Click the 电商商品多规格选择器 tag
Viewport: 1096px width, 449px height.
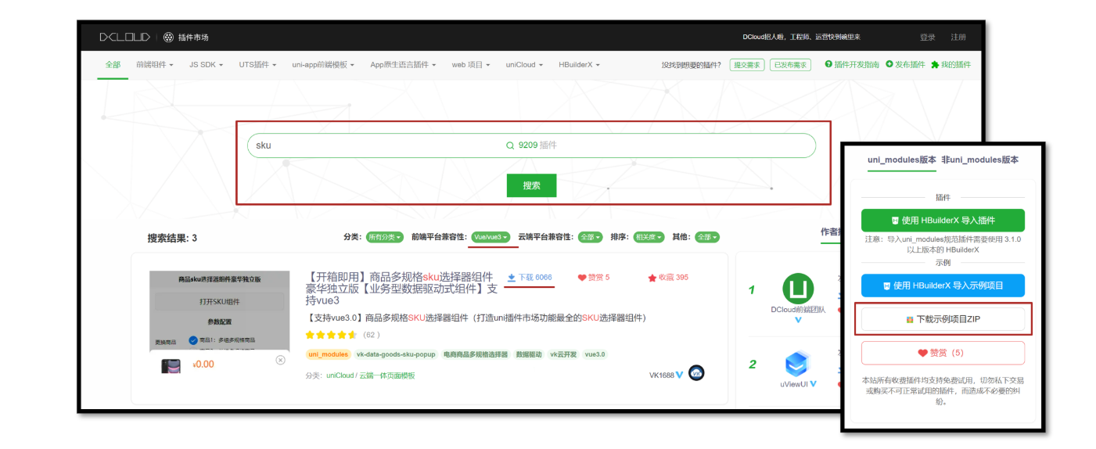coord(476,354)
